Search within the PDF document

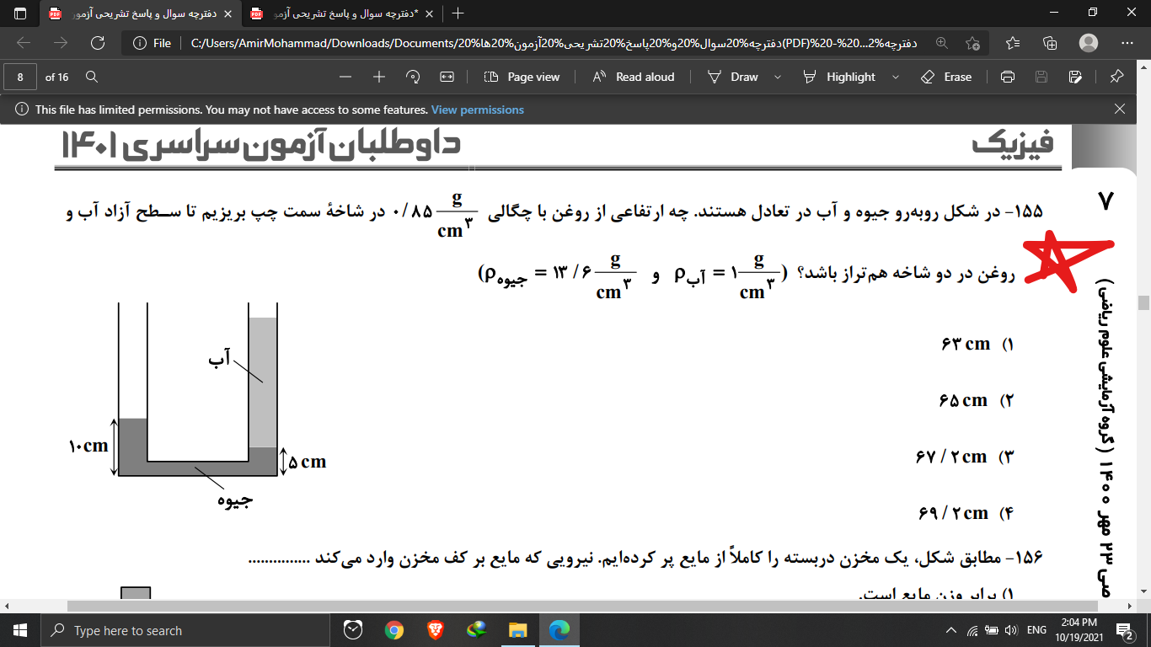point(92,77)
